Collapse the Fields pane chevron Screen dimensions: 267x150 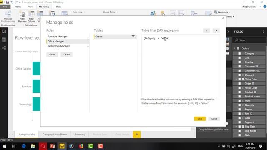(x=264, y=32)
